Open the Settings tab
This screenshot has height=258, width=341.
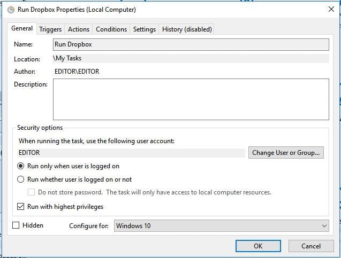click(145, 29)
